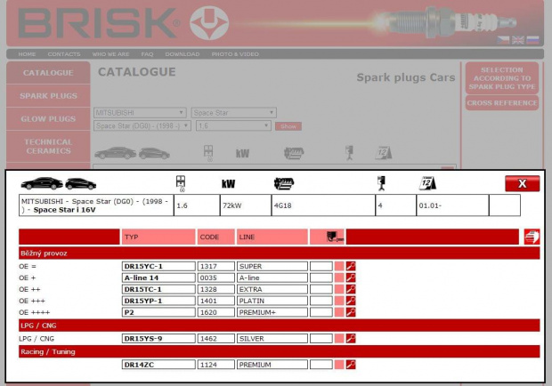Open wrench details for DR15YC-1 plug
Viewport: 552px width, 386px height.
tap(351, 266)
